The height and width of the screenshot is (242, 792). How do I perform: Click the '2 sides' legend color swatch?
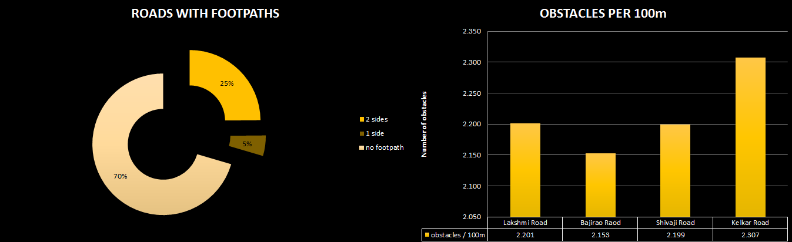tap(362, 119)
